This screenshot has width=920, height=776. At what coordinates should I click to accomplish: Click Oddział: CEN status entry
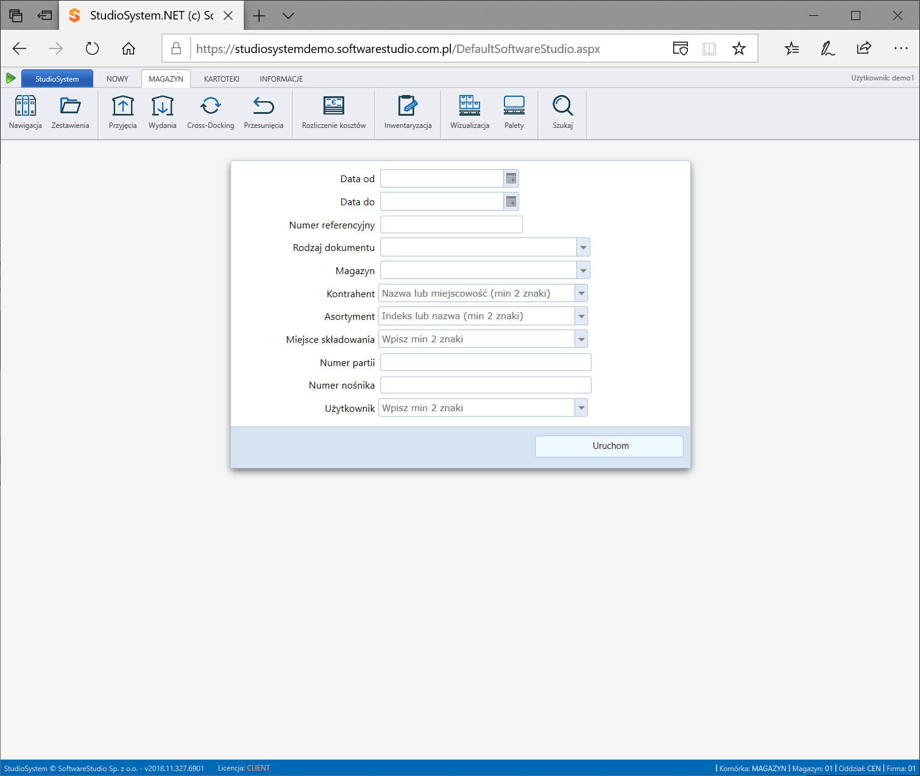tap(860, 768)
